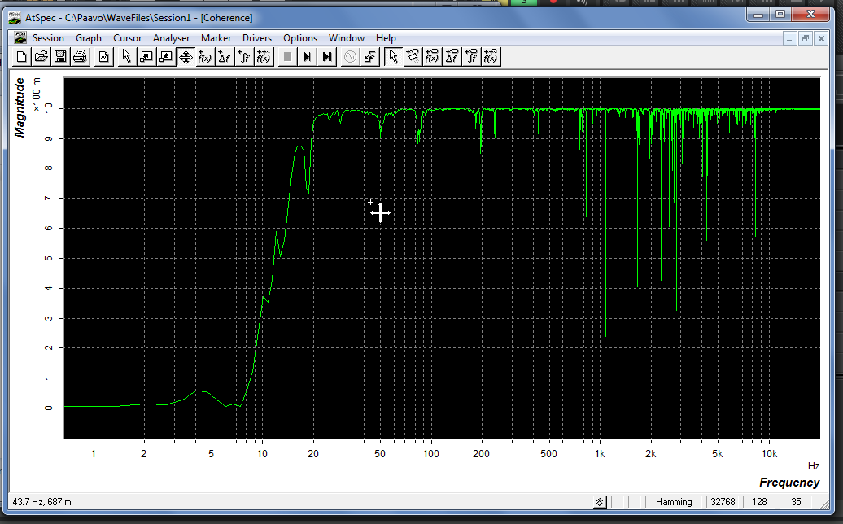Click the diamond arrows icon in status bar

(x=600, y=502)
